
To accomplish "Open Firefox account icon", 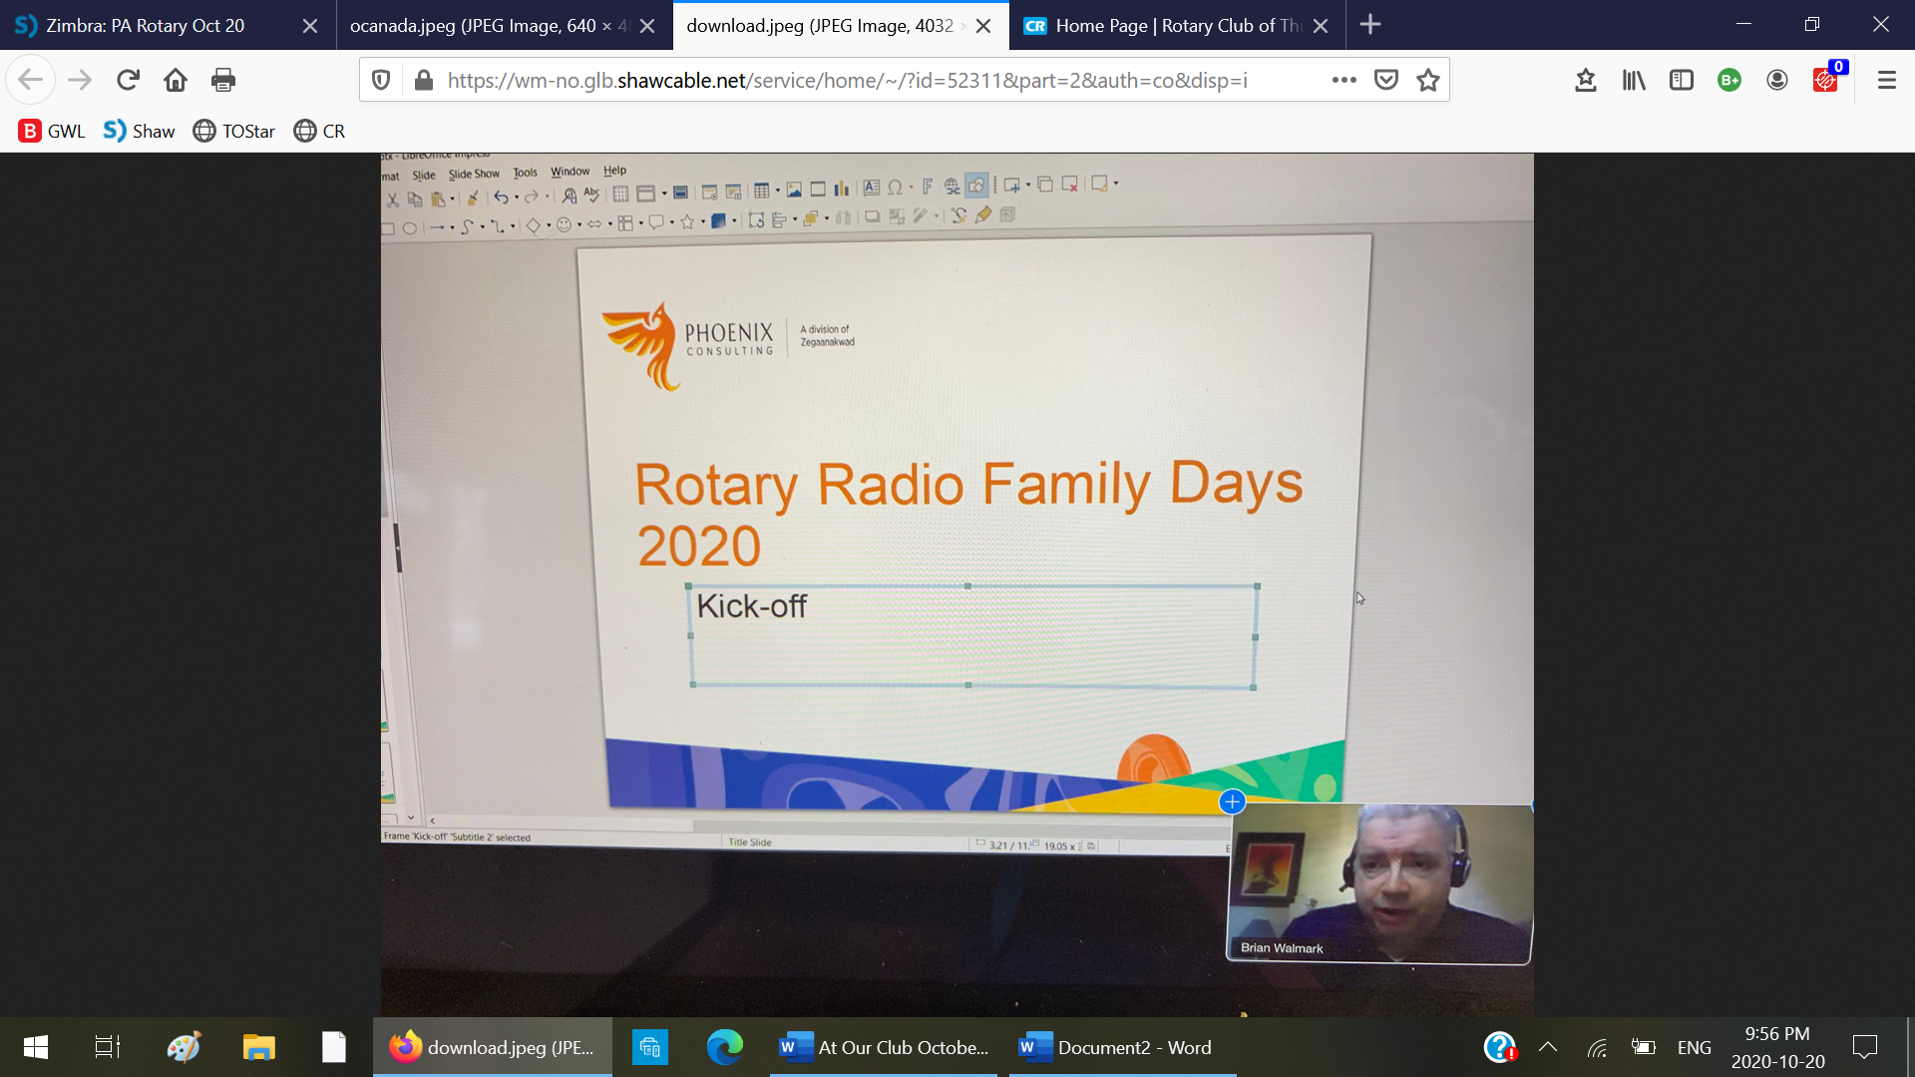I will pos(1777,80).
